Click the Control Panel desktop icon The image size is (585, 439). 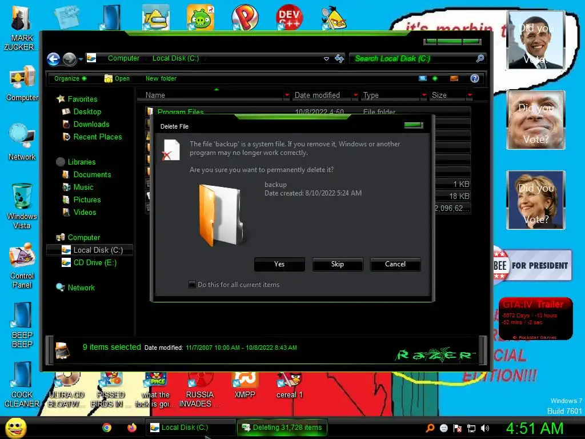tap(22, 266)
